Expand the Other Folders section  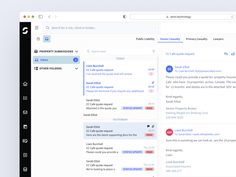(x=77, y=69)
